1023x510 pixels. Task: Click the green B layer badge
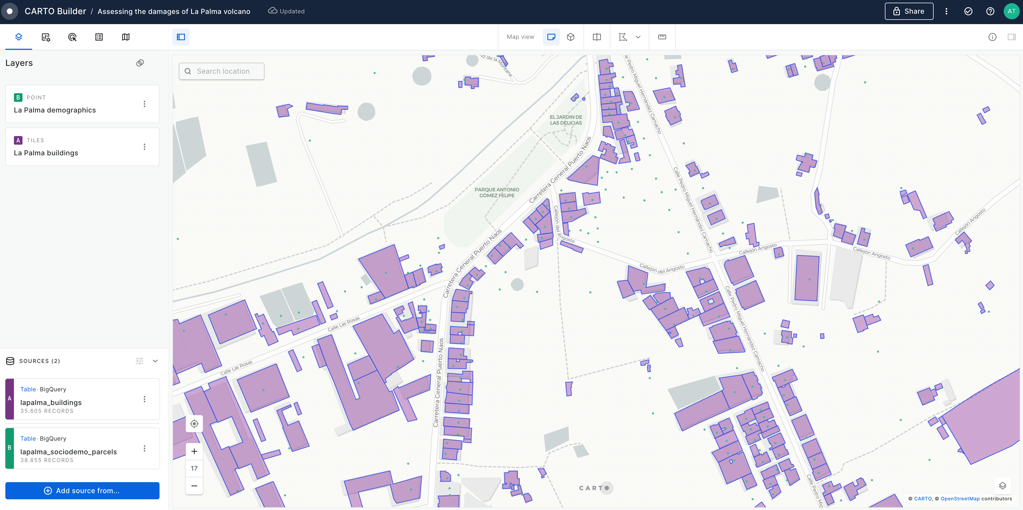coord(18,97)
